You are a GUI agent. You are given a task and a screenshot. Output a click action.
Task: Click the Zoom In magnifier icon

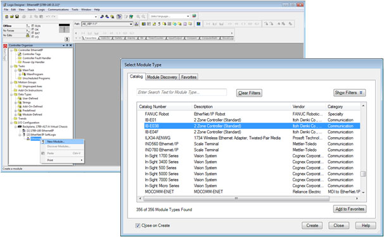pyautogui.click(x=138, y=16)
